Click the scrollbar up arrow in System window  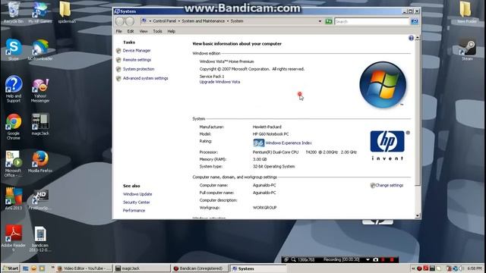click(418, 38)
